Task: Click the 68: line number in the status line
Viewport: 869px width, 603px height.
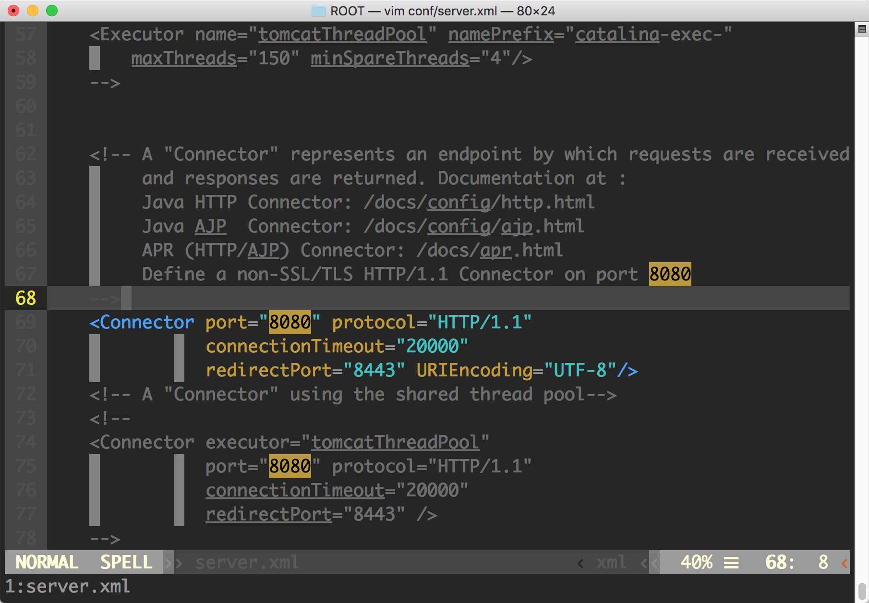Action: (x=780, y=562)
